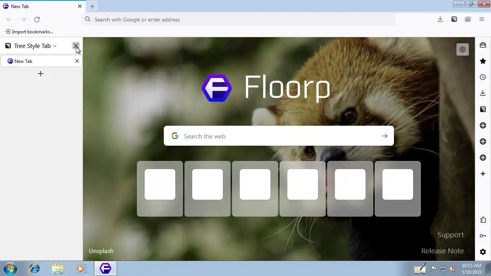The image size is (491, 276).
Task: Open the stacked tabs toolbar icon
Action: (468, 19)
